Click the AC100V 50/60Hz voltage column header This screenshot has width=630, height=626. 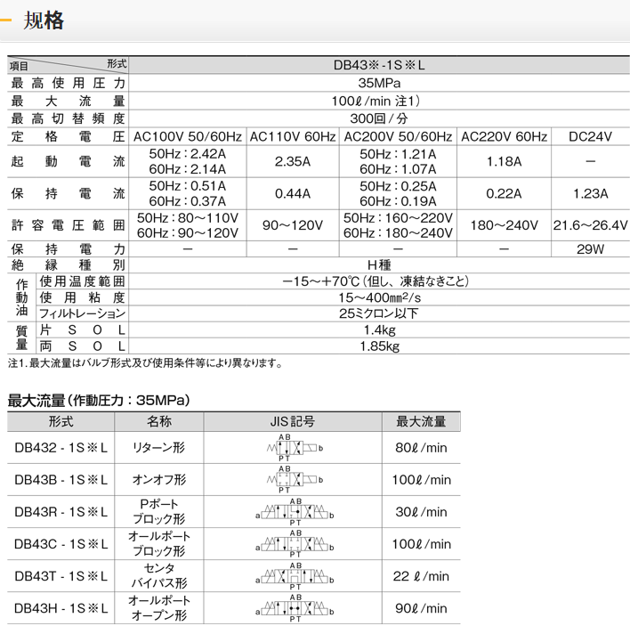click(187, 136)
